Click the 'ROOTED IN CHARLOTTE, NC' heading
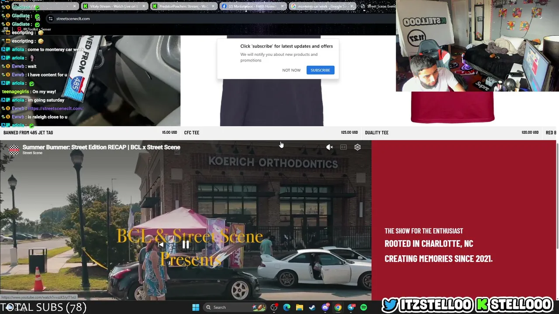This screenshot has height=314, width=559. click(x=429, y=244)
